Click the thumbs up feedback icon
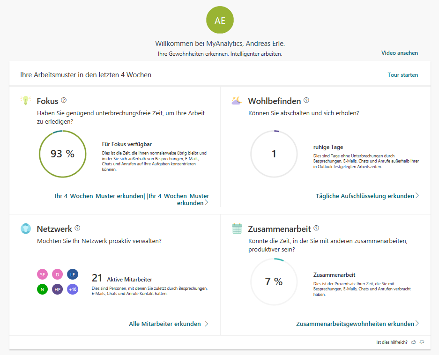Viewport: 439px width, 355px height. tap(413, 342)
